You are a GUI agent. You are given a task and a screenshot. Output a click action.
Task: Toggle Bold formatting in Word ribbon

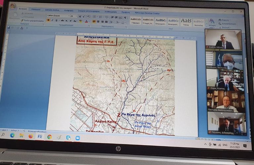(x=48, y=20)
